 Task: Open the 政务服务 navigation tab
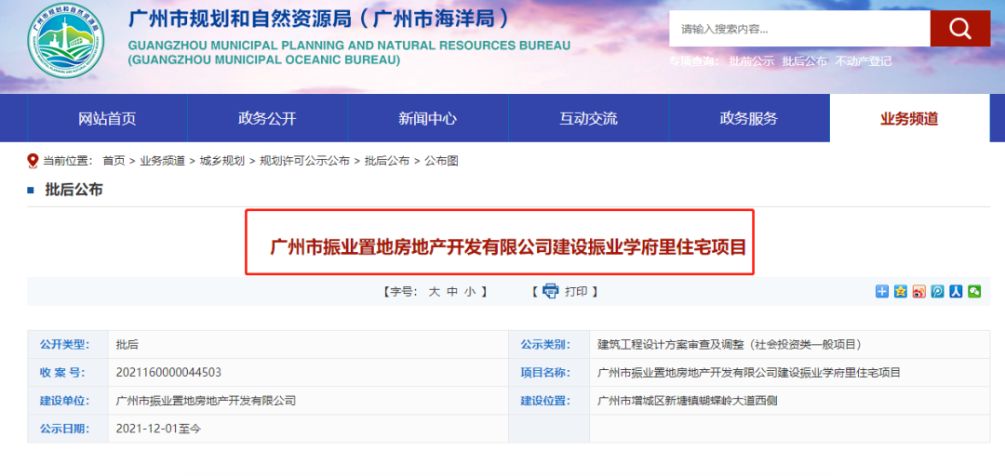pyautogui.click(x=749, y=118)
